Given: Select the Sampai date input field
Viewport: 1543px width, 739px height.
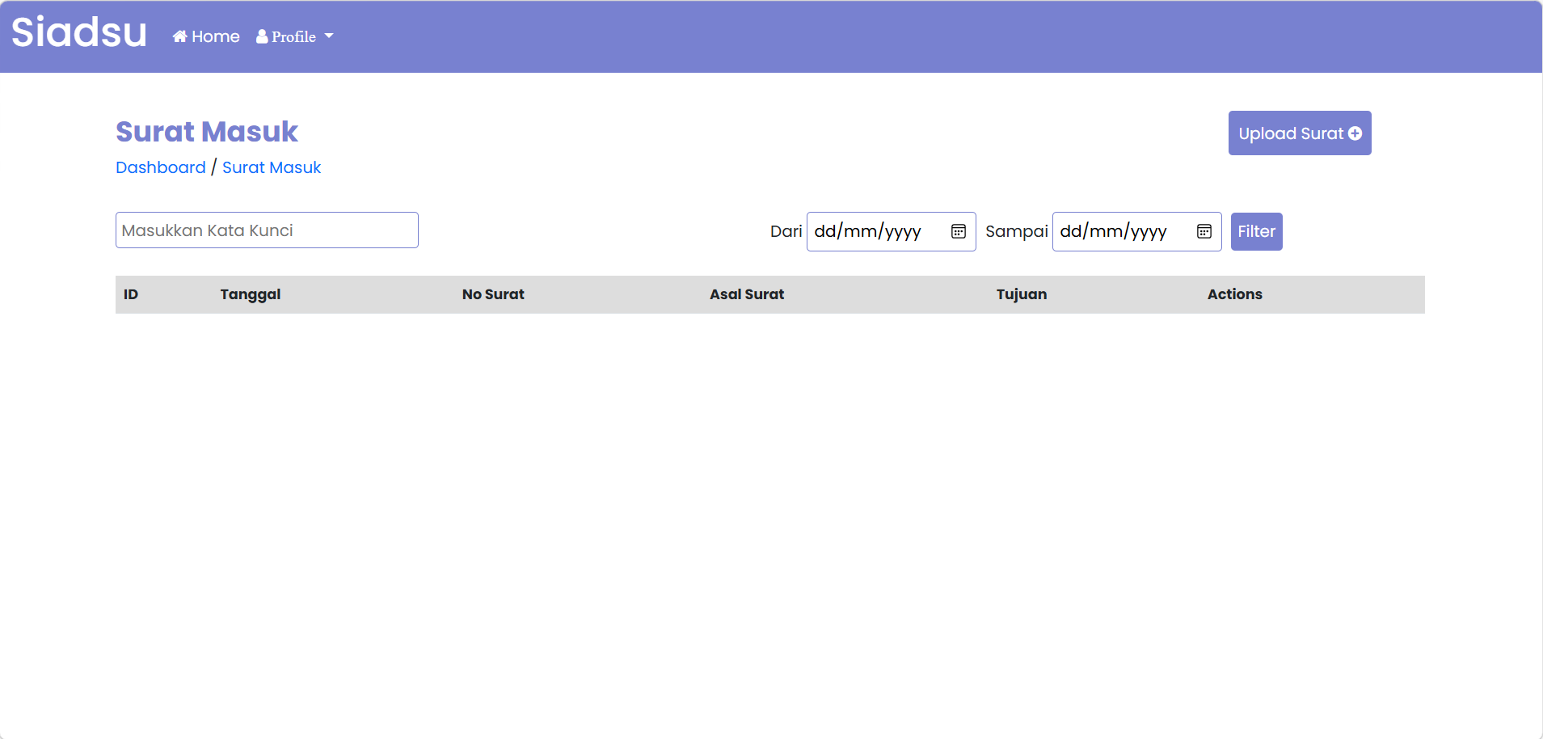Looking at the screenshot, I should pyautogui.click(x=1119, y=231).
